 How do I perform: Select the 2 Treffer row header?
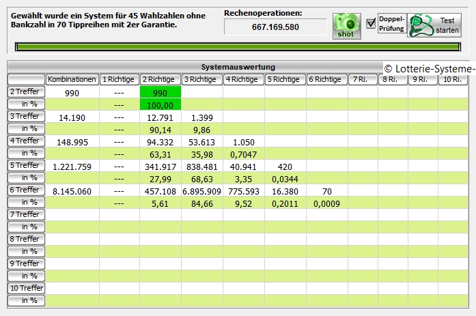pyautogui.click(x=26, y=91)
